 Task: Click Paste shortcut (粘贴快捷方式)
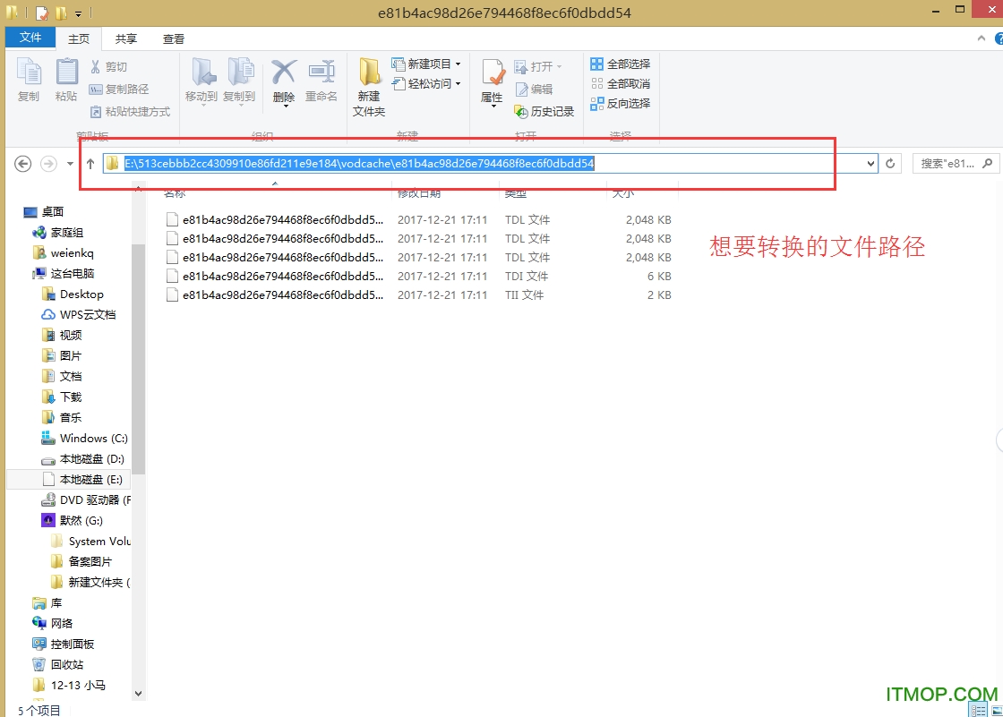point(130,111)
